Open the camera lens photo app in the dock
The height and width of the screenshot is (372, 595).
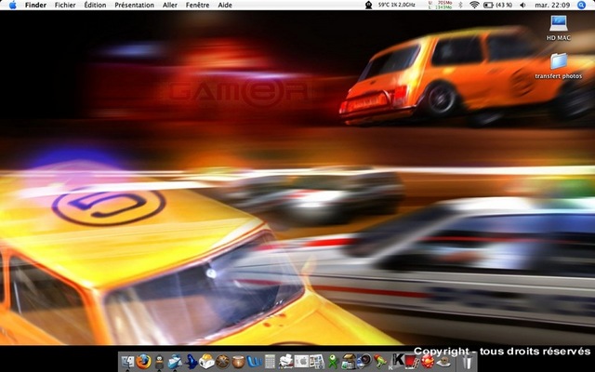click(364, 361)
